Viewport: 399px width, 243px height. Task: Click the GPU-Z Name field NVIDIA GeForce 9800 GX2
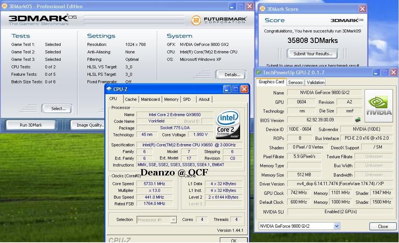(x=325, y=93)
